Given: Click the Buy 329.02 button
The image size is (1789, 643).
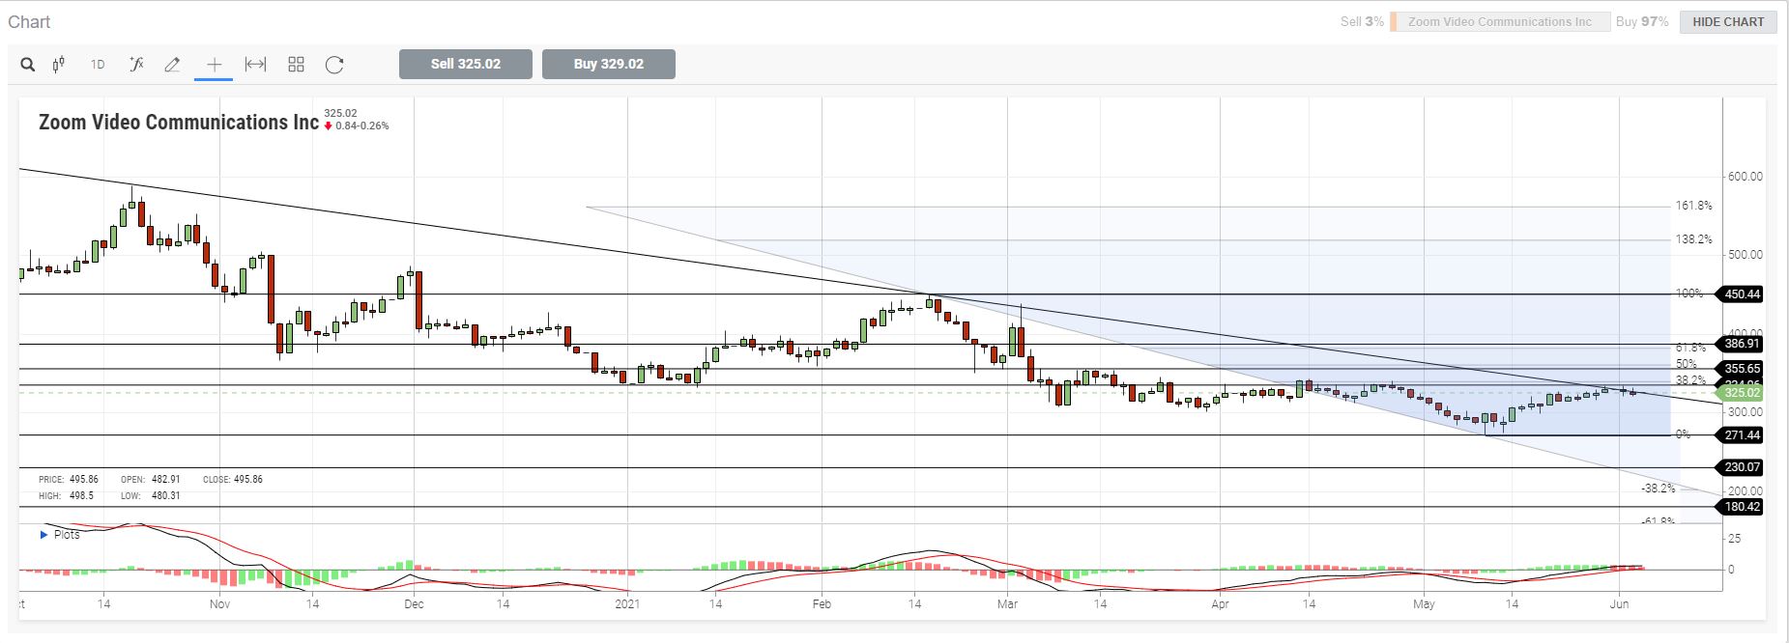Looking at the screenshot, I should 609,64.
